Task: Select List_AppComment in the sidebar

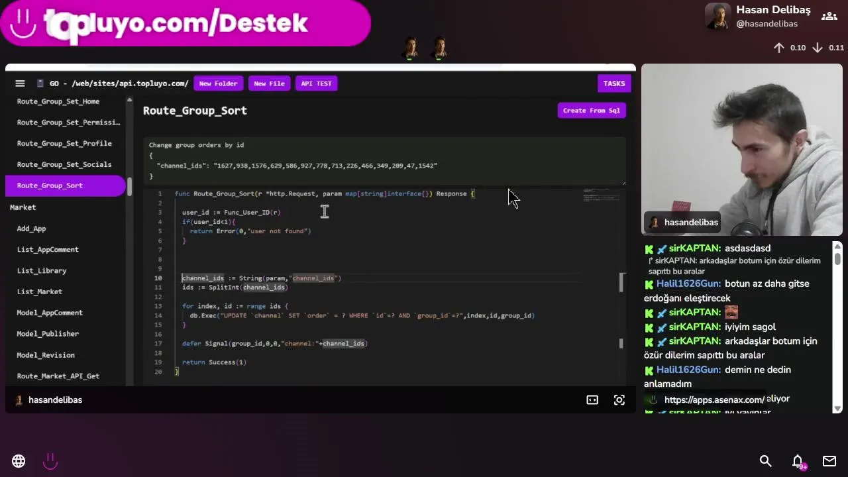Action: [48, 250]
